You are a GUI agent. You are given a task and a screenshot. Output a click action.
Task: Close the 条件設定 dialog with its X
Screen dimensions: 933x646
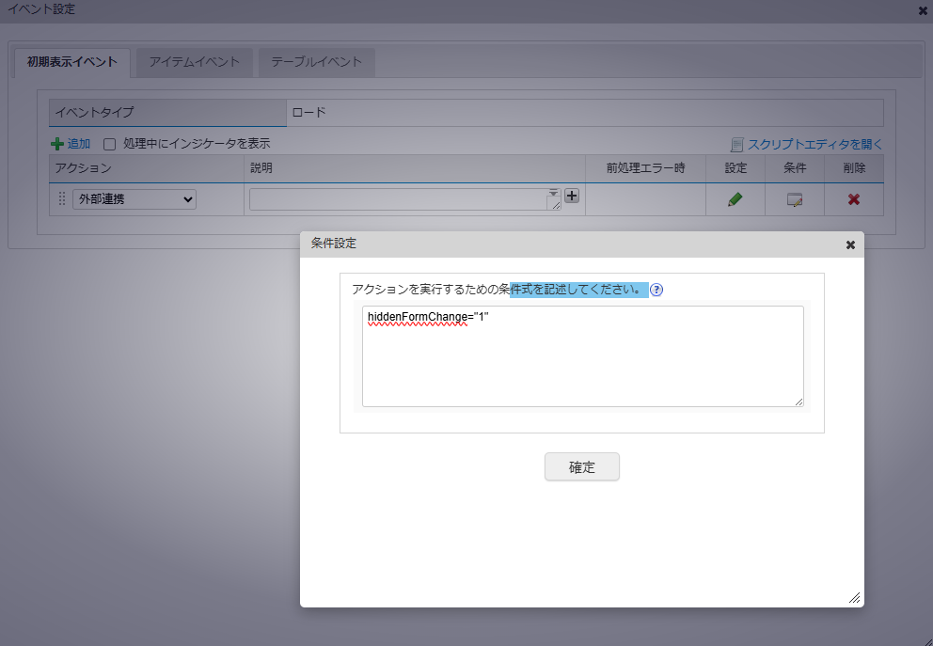coord(850,244)
